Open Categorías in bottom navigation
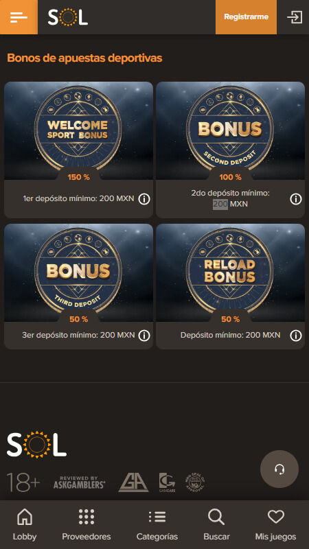The width and height of the screenshot is (309, 549). pos(157,524)
